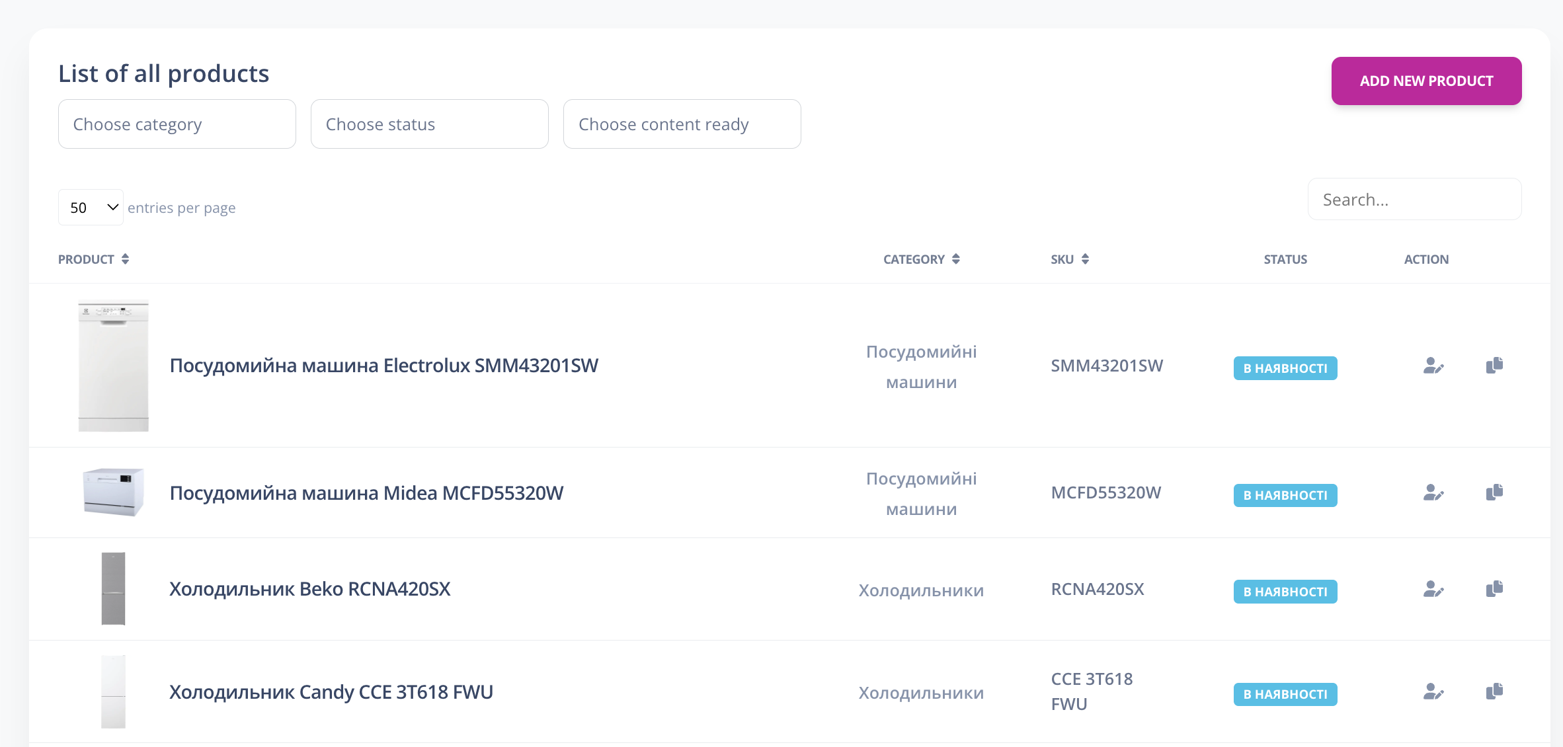Duplicate the Candy CCE 3T618 FWU product
The width and height of the screenshot is (1563, 747).
pos(1494,692)
